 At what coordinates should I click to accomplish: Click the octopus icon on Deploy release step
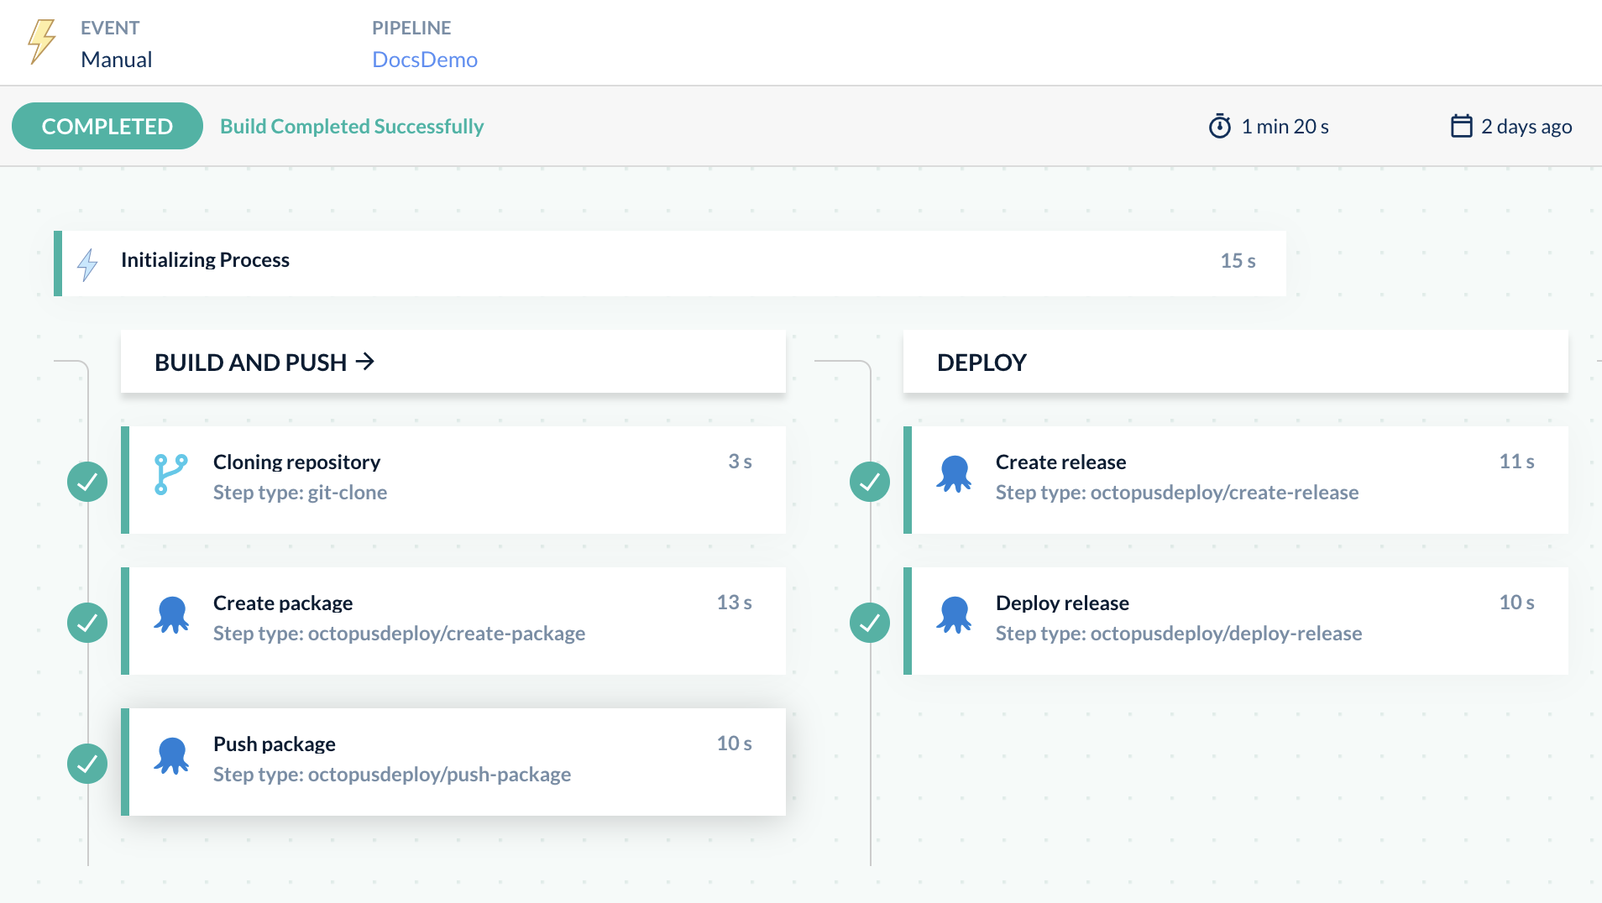point(954,616)
